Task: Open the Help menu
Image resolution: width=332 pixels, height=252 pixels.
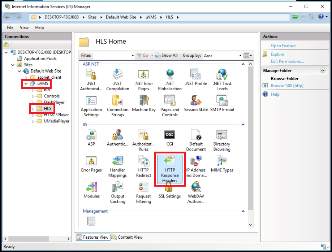Action: pyautogui.click(x=39, y=27)
